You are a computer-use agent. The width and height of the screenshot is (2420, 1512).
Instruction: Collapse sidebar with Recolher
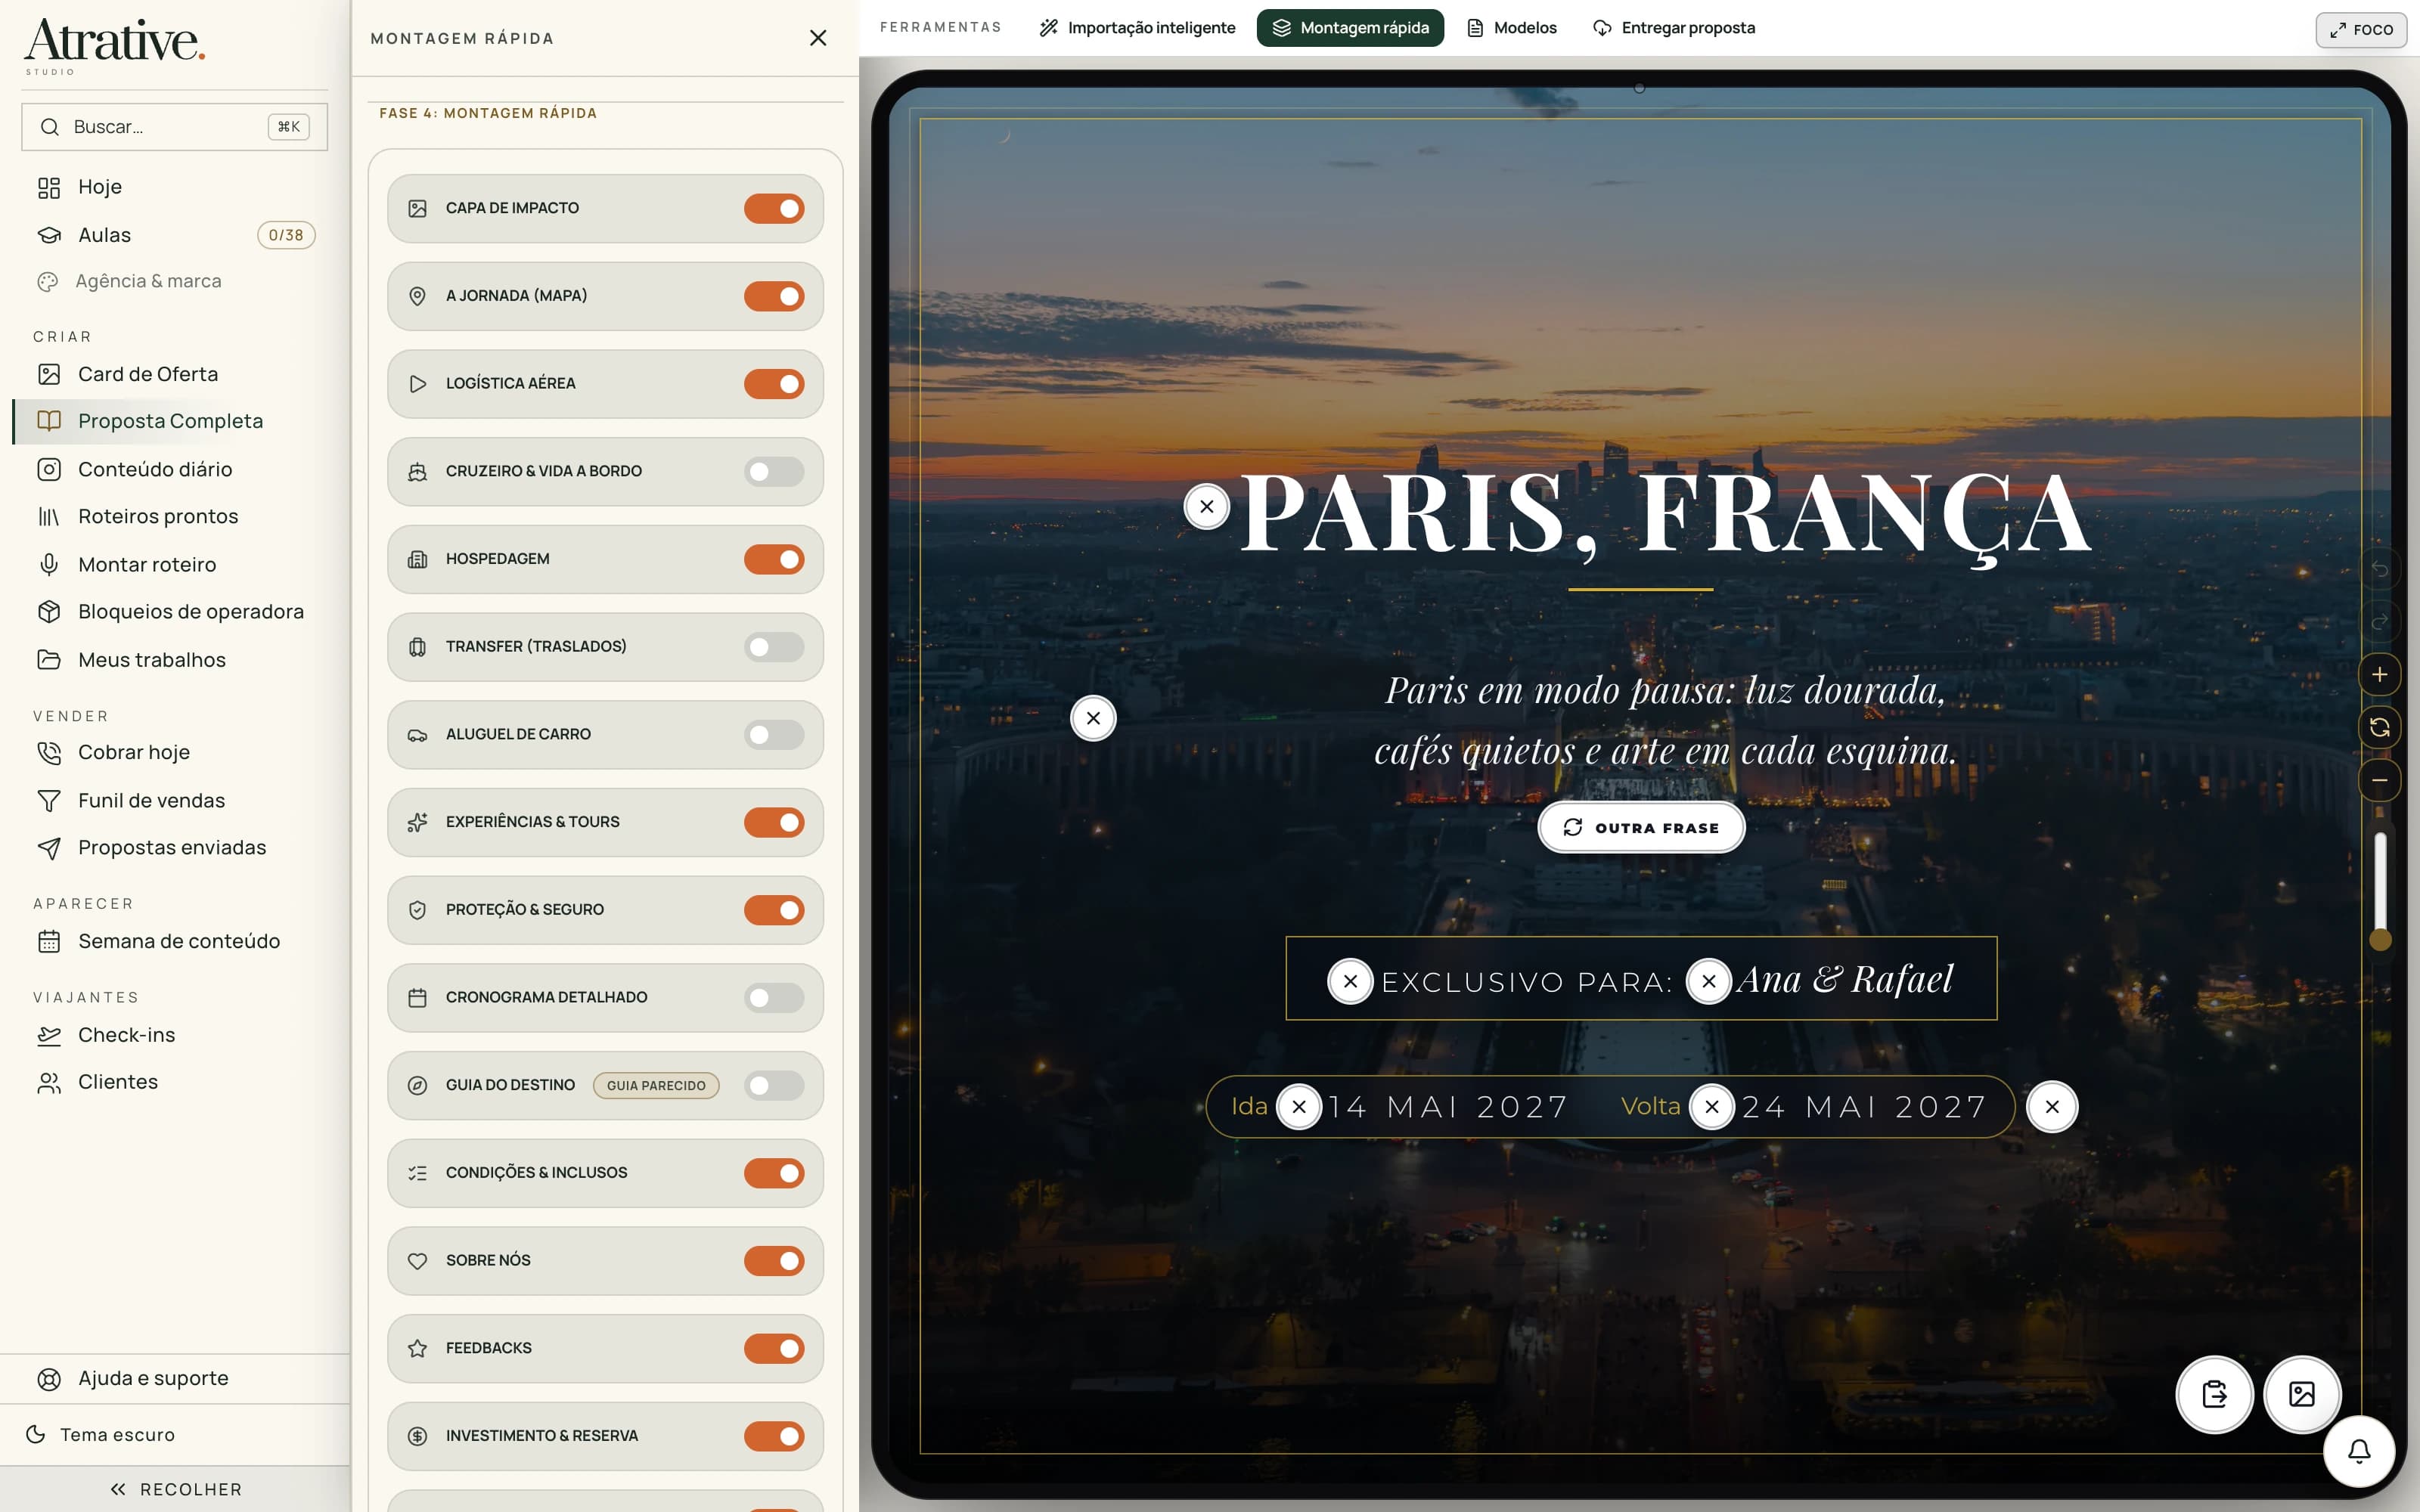click(175, 1489)
